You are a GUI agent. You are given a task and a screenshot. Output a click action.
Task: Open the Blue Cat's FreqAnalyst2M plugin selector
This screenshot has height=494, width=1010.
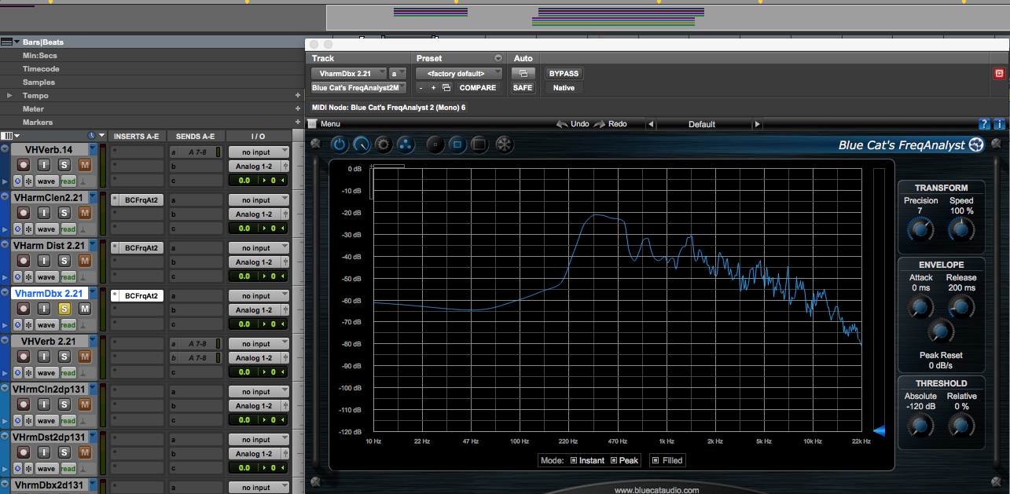359,88
